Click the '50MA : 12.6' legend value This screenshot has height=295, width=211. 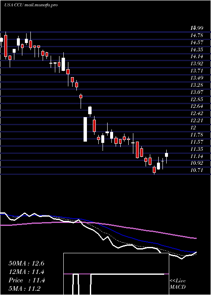(x=26, y=263)
